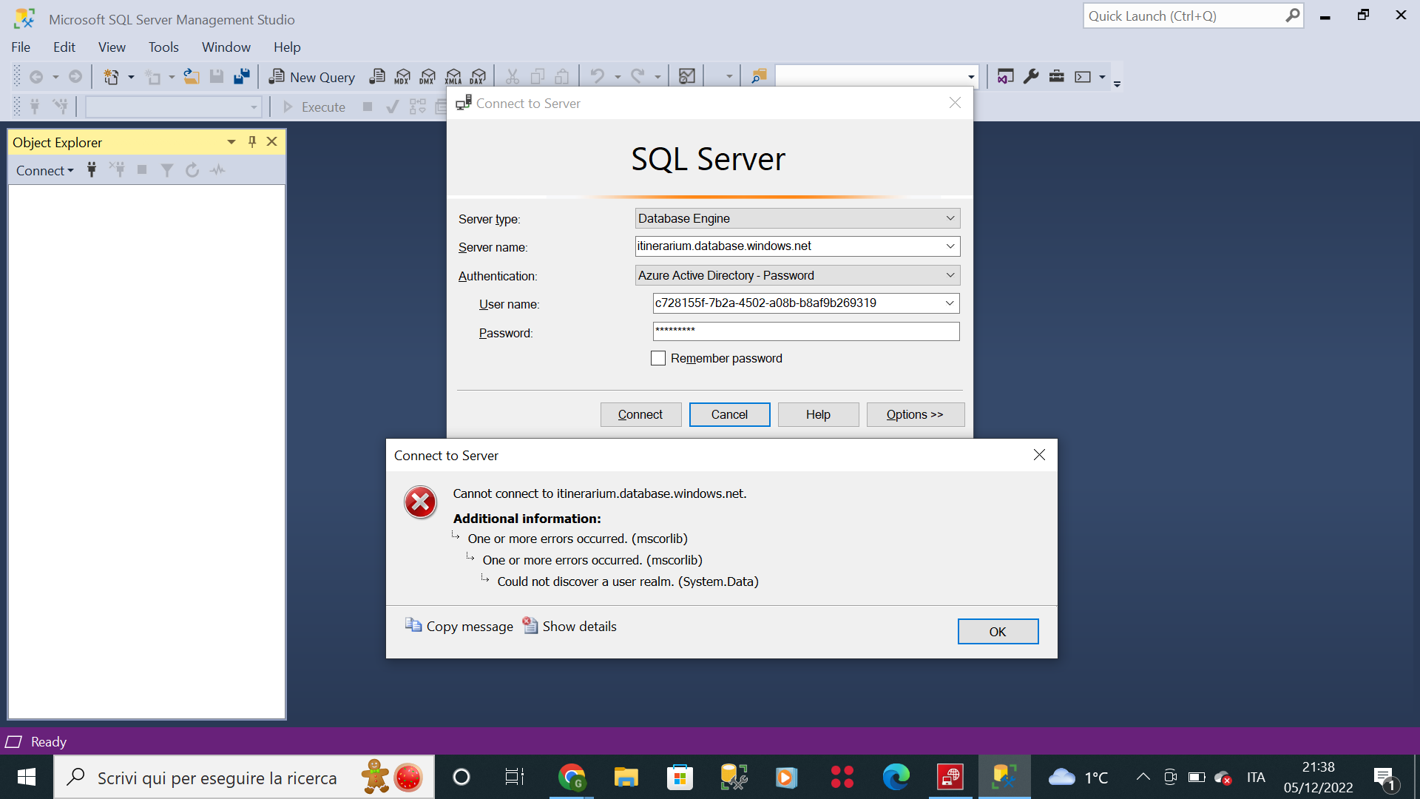Image resolution: width=1420 pixels, height=799 pixels.
Task: Click the Activity Monitor icon in Object Explorer
Action: coord(217,170)
